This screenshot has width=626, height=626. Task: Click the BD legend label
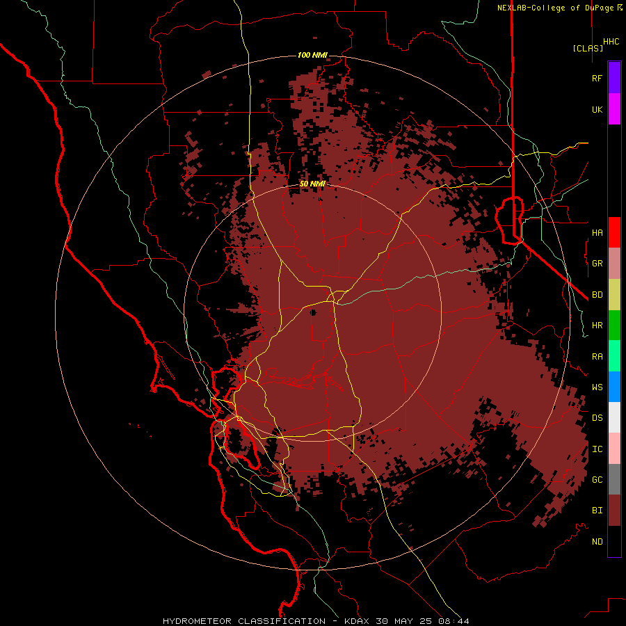(x=597, y=295)
